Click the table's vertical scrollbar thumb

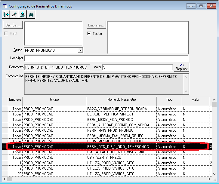pyautogui.click(x=214, y=104)
